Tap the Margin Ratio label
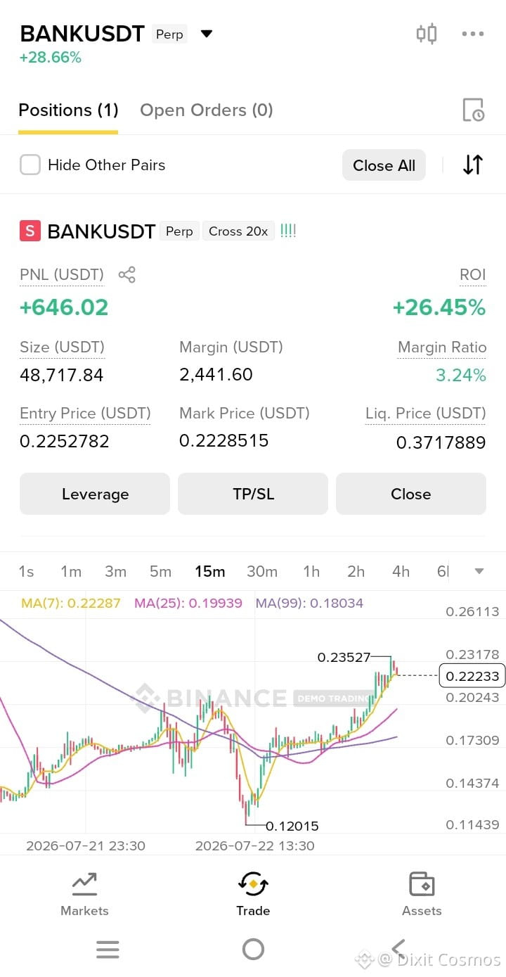This screenshot has height=977, width=506. pos(442,347)
